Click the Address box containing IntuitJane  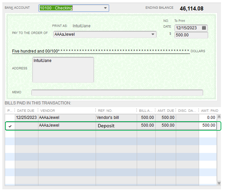pos(63,70)
